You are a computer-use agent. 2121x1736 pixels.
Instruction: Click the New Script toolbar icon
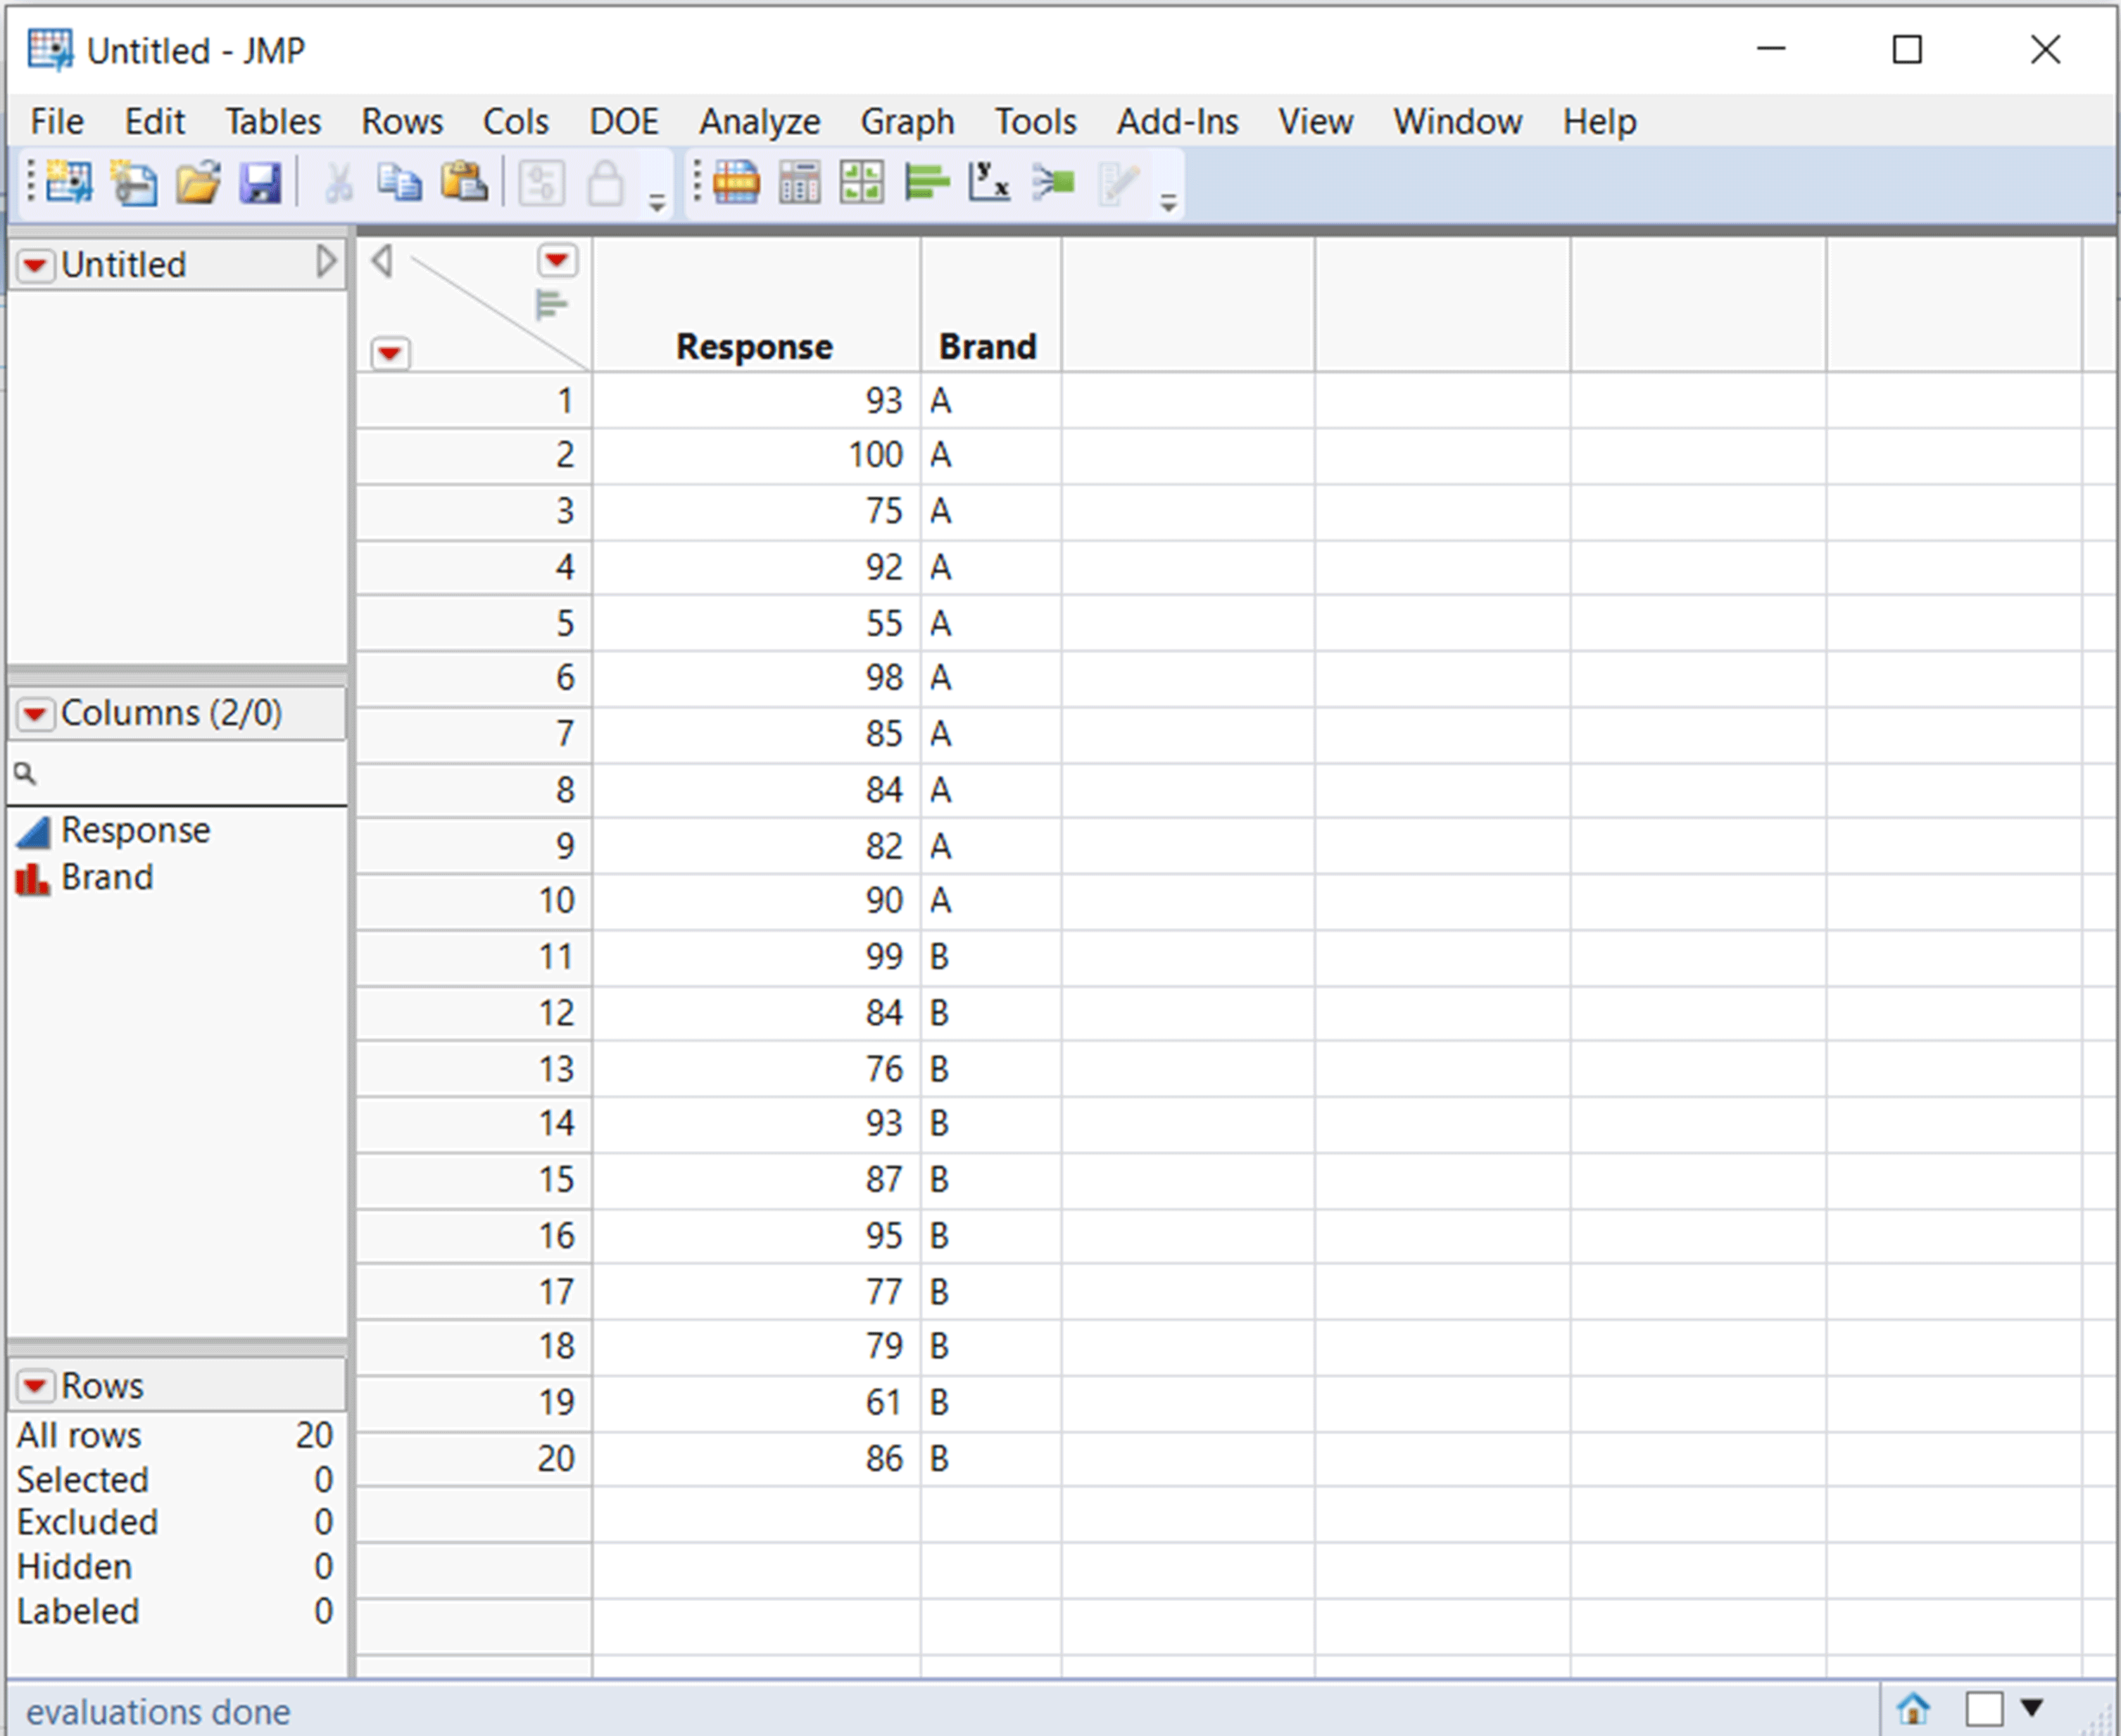(x=134, y=183)
